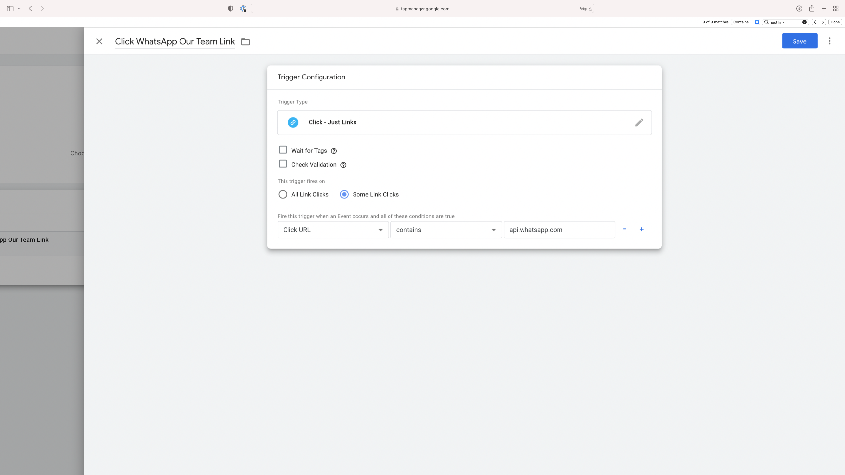Enable the Check Validation checkbox
This screenshot has width=845, height=475.
click(x=283, y=164)
